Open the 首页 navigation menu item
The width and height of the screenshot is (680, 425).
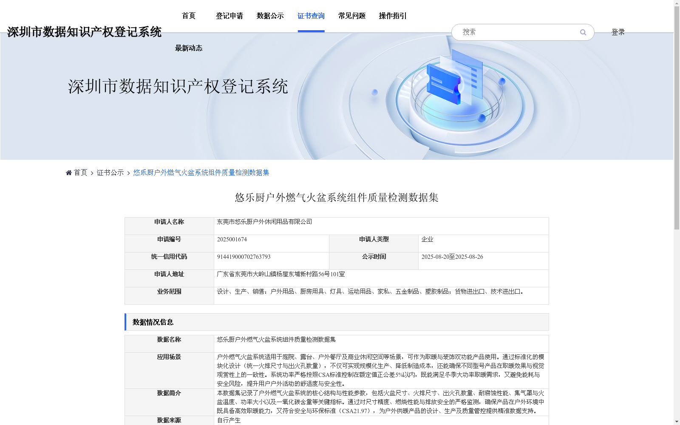click(x=189, y=16)
